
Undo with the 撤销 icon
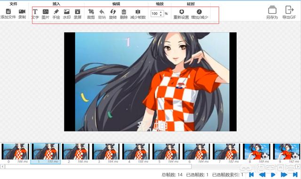pyautogui.click(x=102, y=12)
